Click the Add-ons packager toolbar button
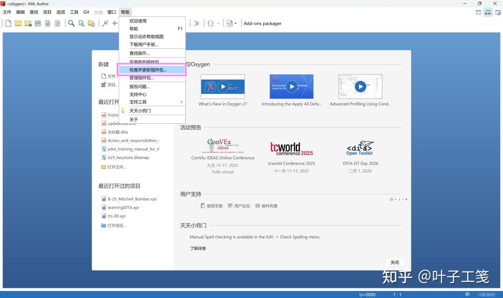Screen dimensions: 503x298 (262, 23)
